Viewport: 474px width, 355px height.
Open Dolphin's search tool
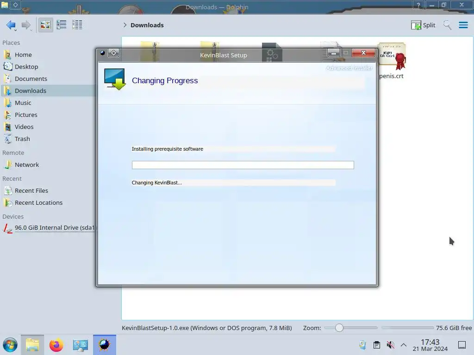[x=448, y=25]
